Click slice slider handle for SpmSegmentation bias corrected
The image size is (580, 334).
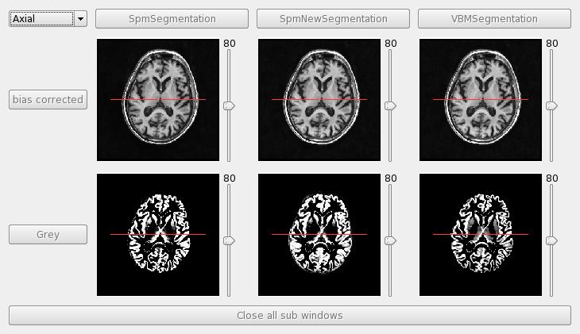click(x=229, y=106)
